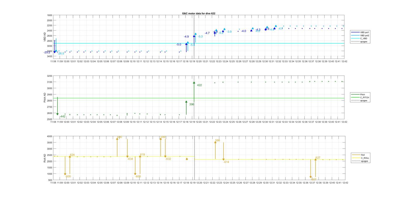The width and height of the screenshot is (409, 202).
Task: Click the '619' data label in Roll plot
Action: [x=142, y=155]
